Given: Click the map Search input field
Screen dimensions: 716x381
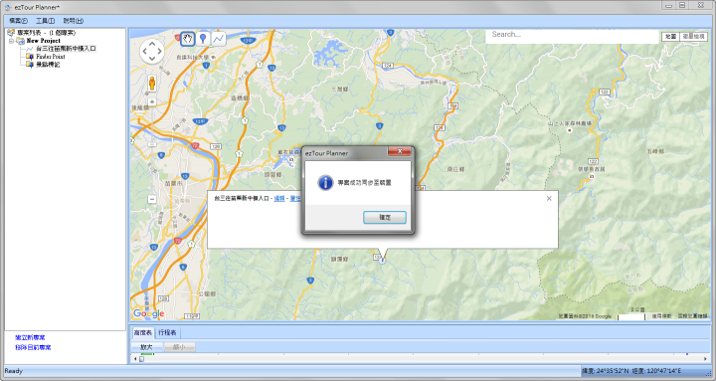Looking at the screenshot, I should pyautogui.click(x=572, y=35).
